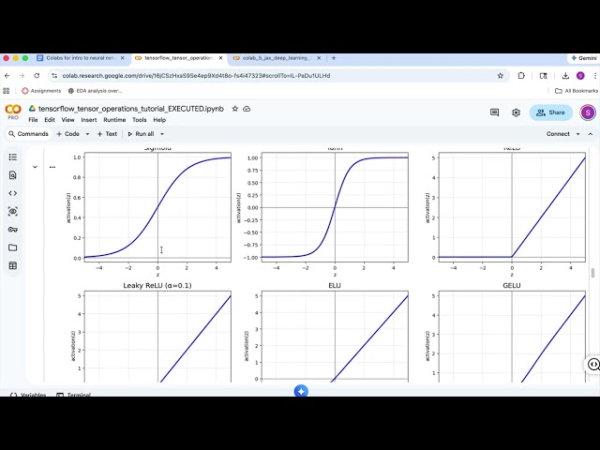600x450 pixels.
Task: Open the Code snippets sidebar icon
Action: [x=12, y=193]
